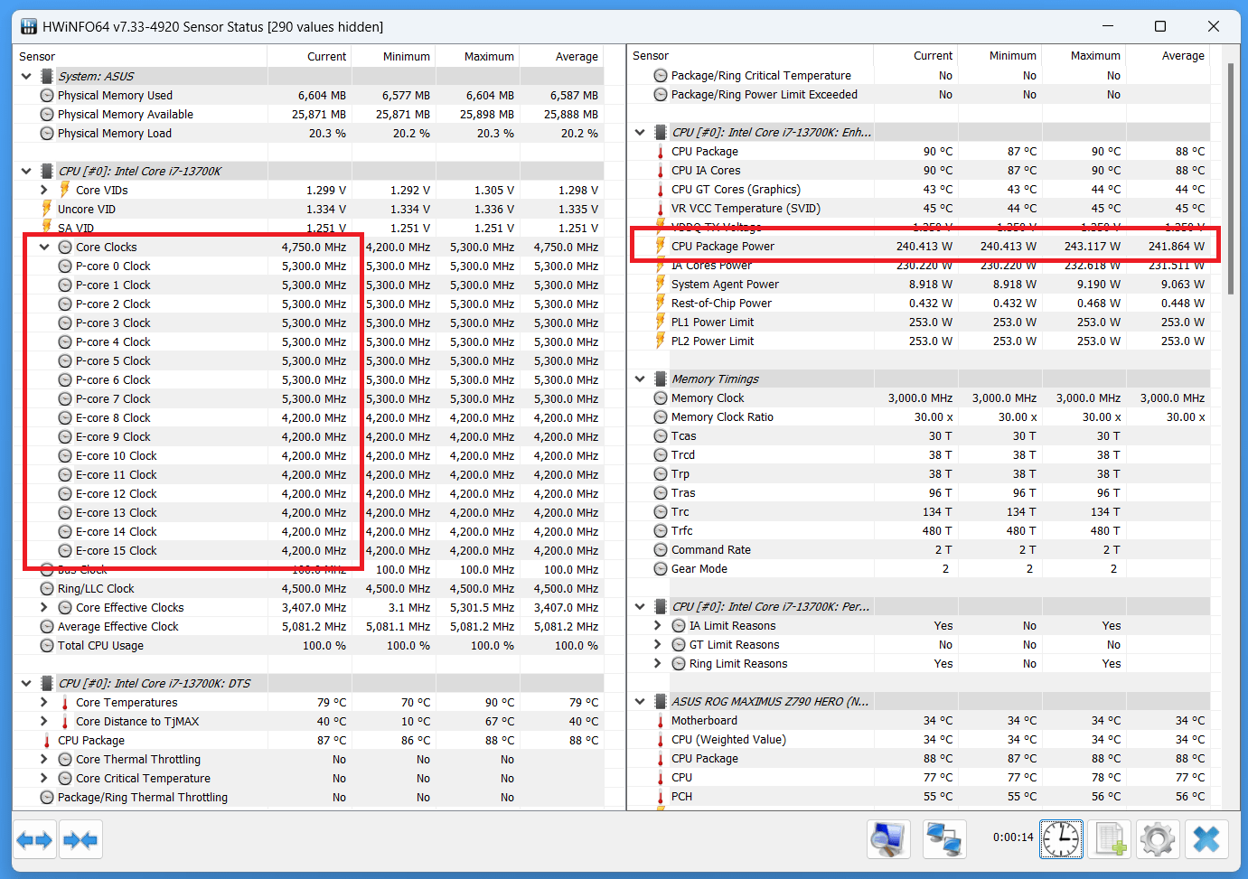The width and height of the screenshot is (1248, 879).
Task: Click the left panel's Sensor column header
Action: click(140, 56)
